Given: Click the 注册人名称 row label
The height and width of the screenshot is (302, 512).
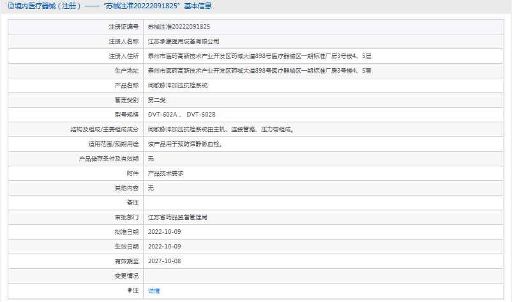Looking at the screenshot, I should [x=124, y=41].
